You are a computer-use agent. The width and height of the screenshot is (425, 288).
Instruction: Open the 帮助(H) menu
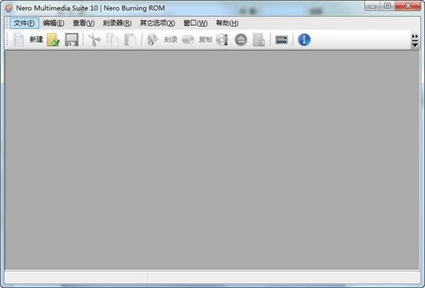pyautogui.click(x=227, y=23)
